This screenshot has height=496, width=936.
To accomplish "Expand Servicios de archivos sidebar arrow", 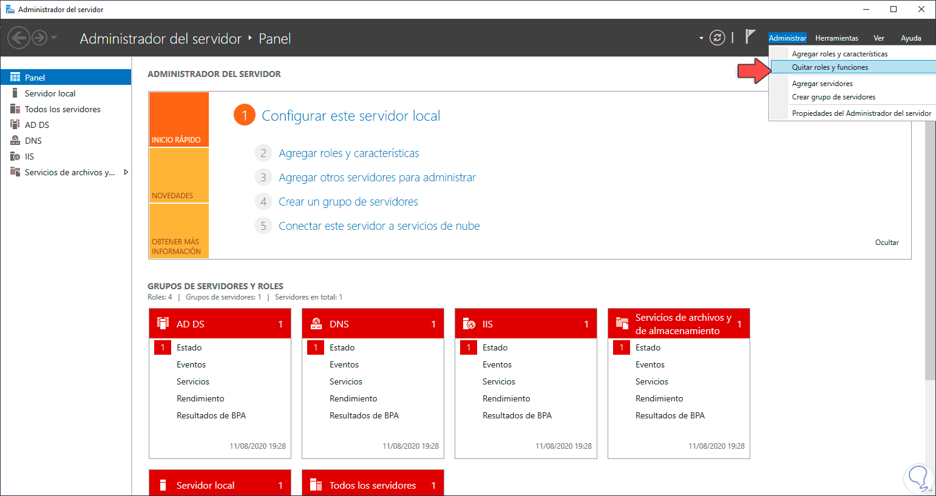I will tap(126, 172).
